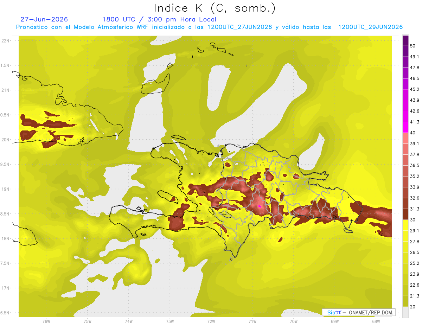Pick the legend color band between 40 and 41.3
The width and height of the screenshot is (422, 326).
point(405,127)
